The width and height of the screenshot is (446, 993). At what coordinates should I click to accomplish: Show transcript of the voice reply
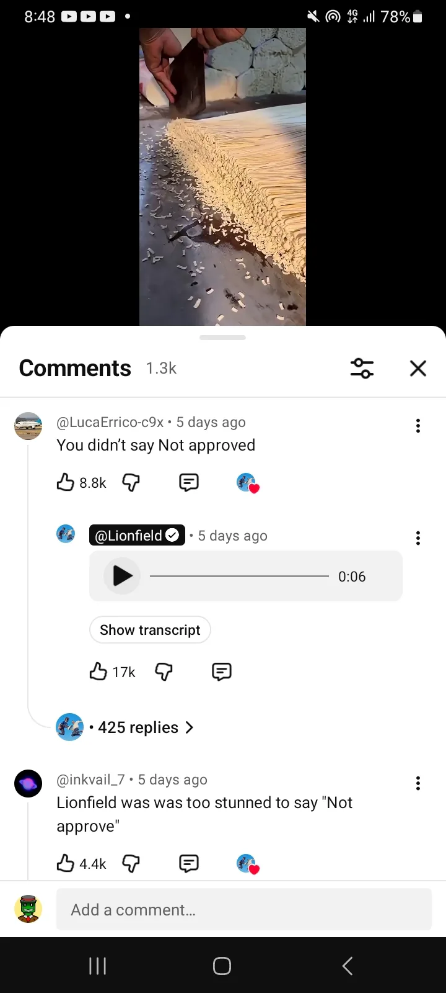pyautogui.click(x=150, y=630)
